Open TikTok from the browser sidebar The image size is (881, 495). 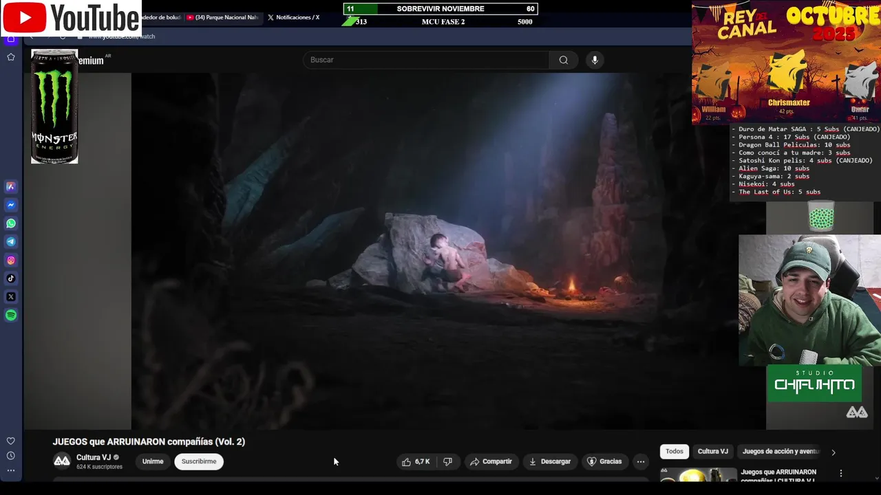pos(11,278)
